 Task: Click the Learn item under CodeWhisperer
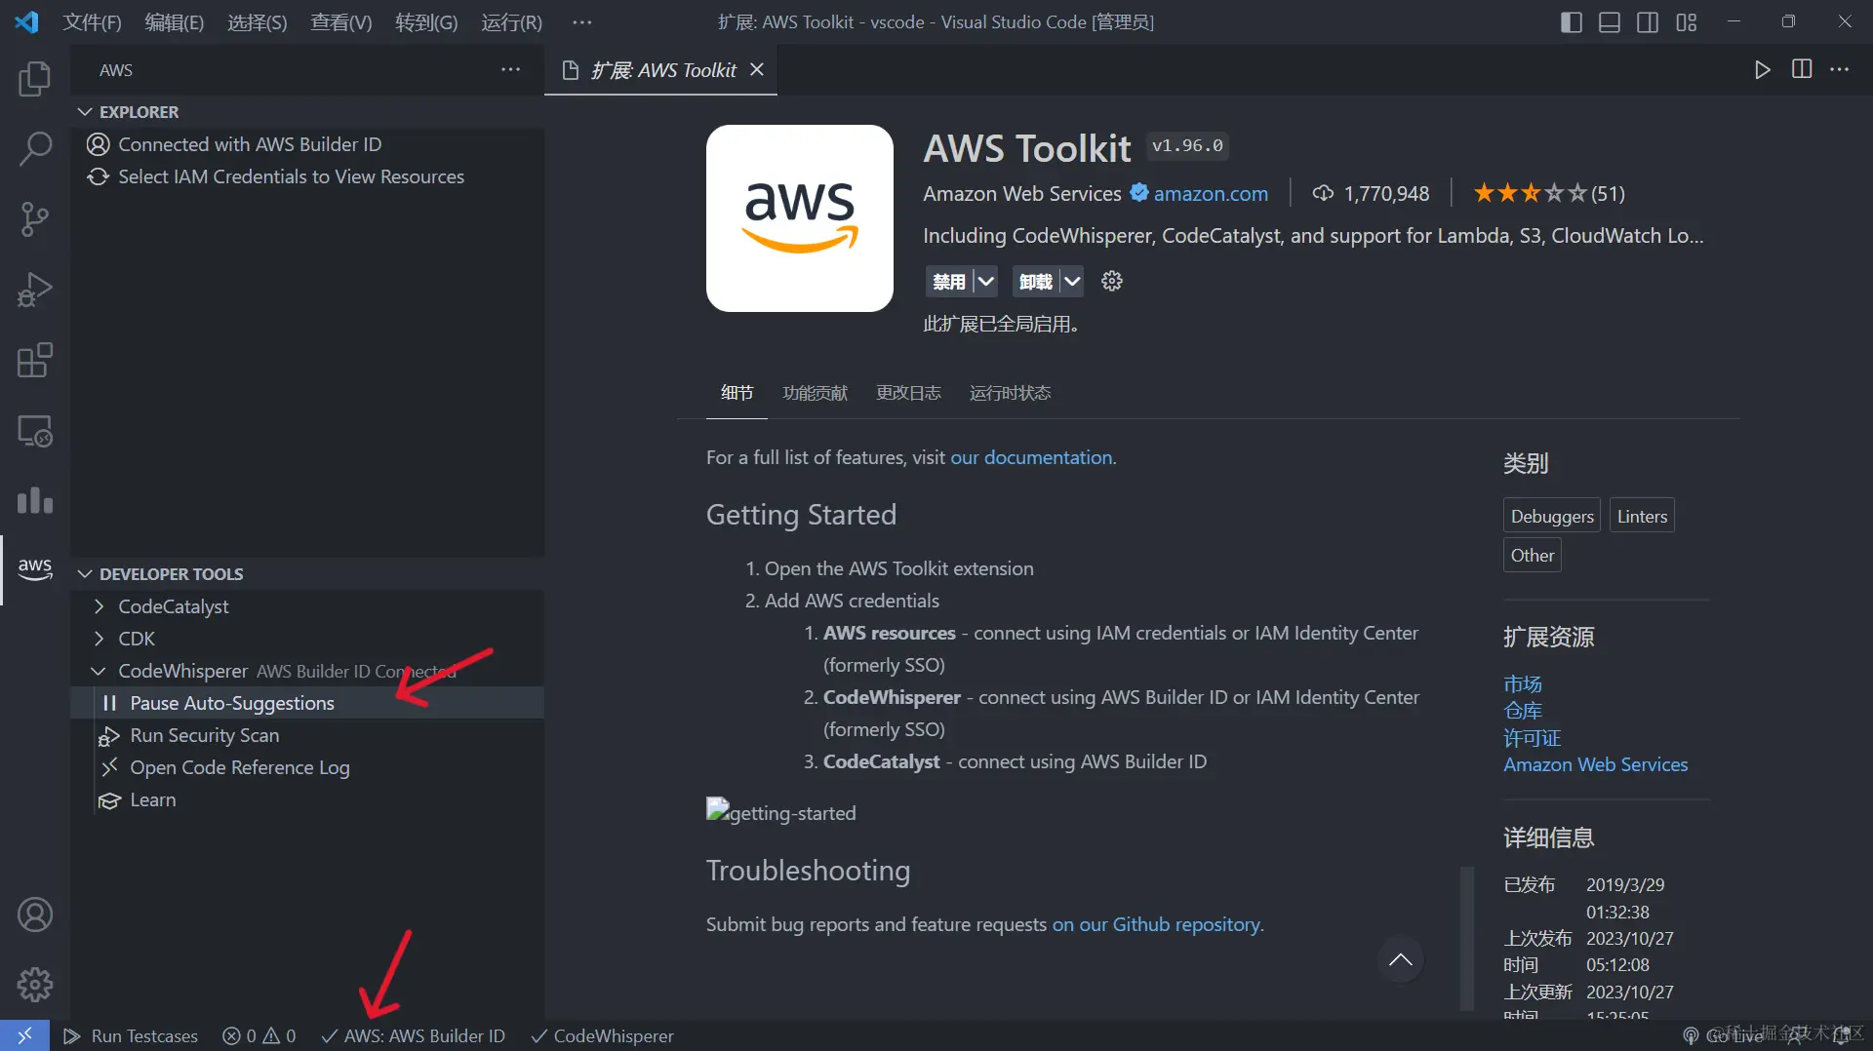(307, 799)
